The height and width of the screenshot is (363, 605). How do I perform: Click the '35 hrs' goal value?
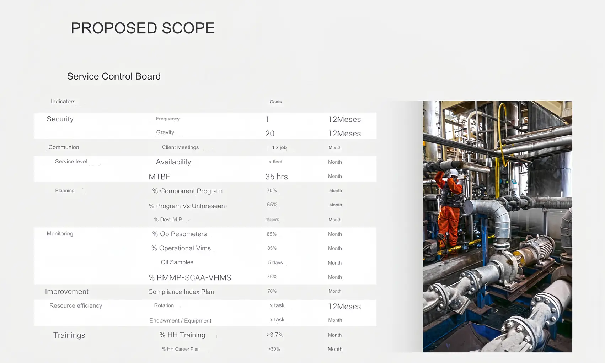[x=277, y=177]
